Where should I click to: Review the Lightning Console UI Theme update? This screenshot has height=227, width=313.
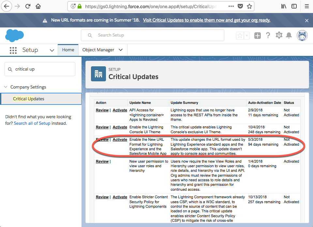click(102, 127)
